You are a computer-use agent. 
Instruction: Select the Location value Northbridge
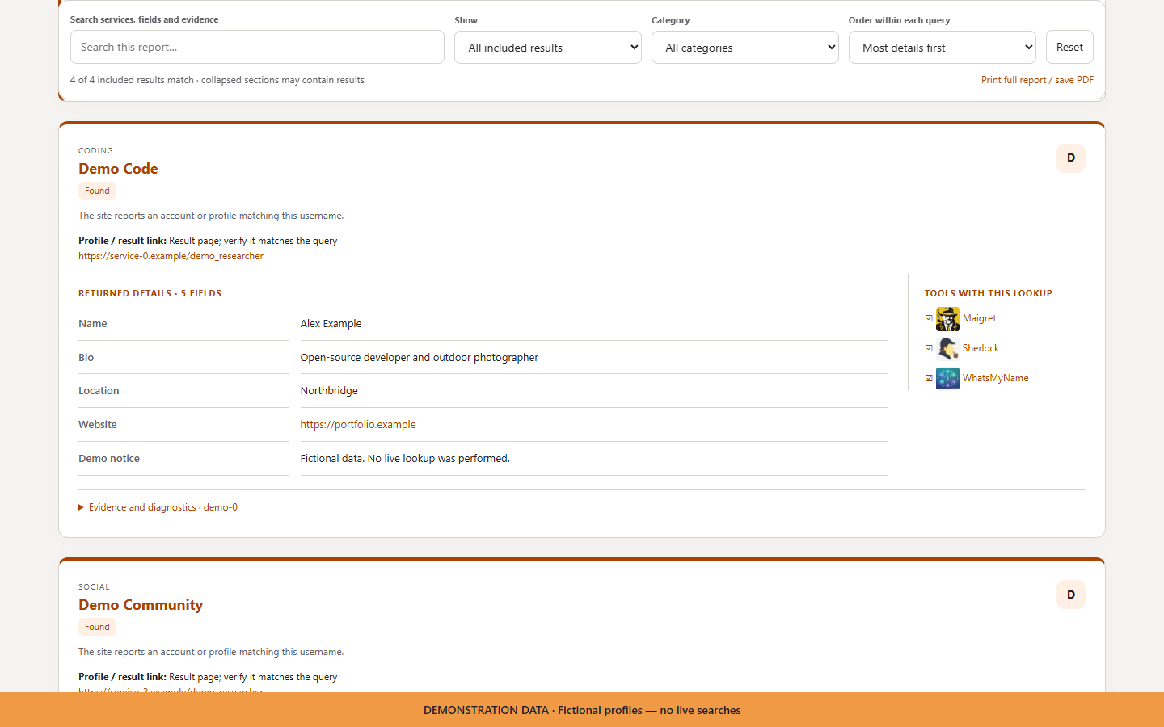tap(329, 391)
